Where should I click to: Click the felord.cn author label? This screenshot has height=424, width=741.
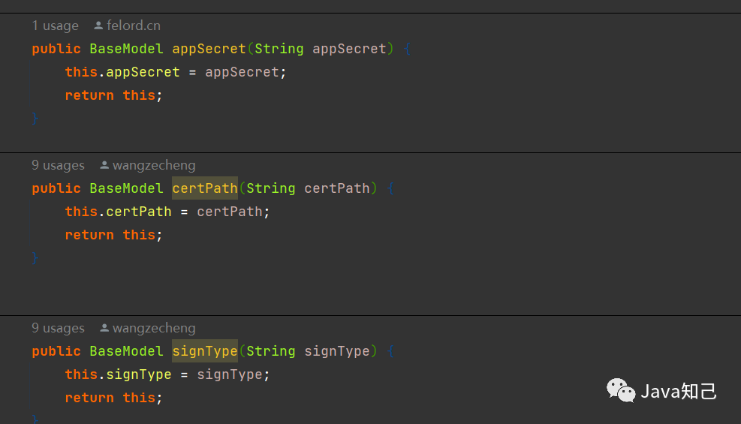point(134,26)
